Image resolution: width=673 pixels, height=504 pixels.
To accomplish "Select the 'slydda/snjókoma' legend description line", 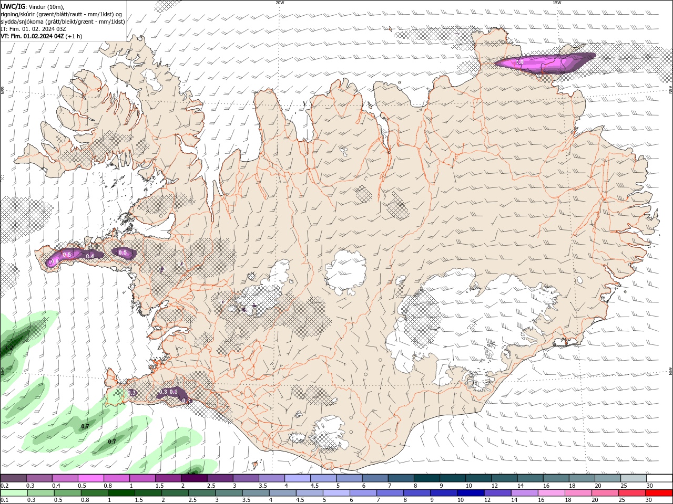I will [63, 22].
